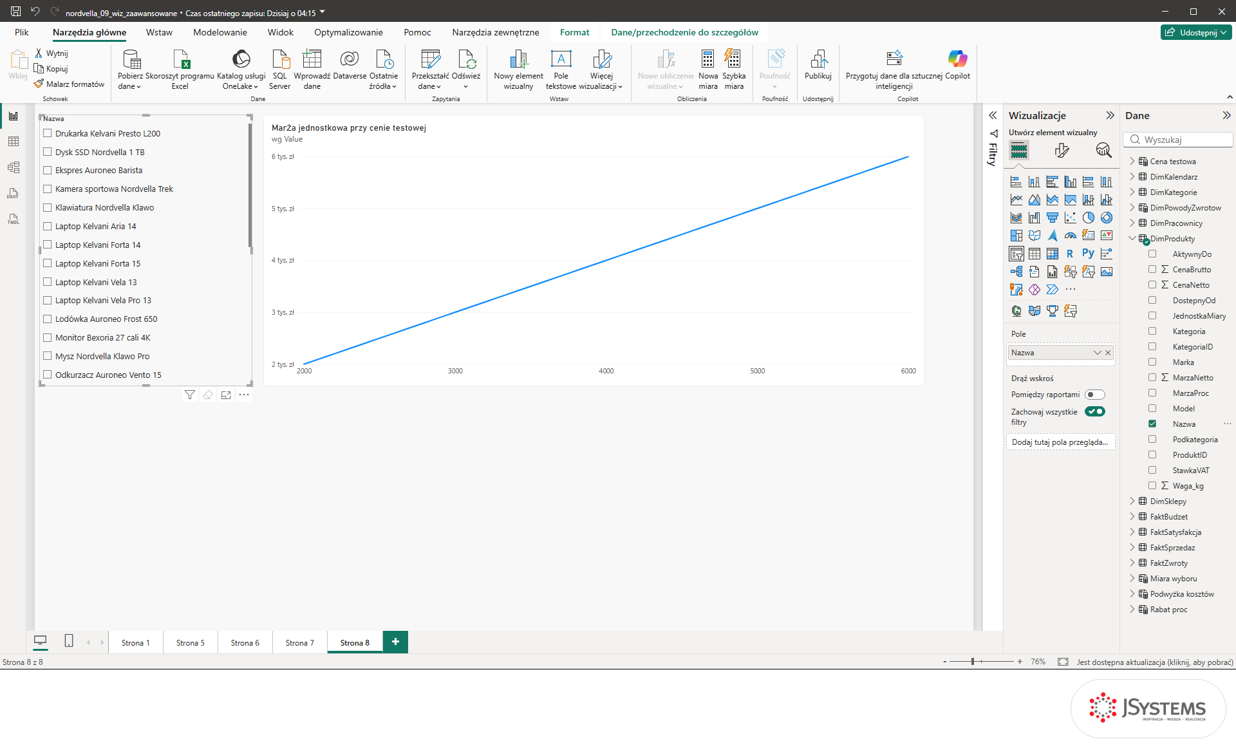The height and width of the screenshot is (748, 1236).
Task: Open Model view icon in sidebar
Action: point(14,167)
